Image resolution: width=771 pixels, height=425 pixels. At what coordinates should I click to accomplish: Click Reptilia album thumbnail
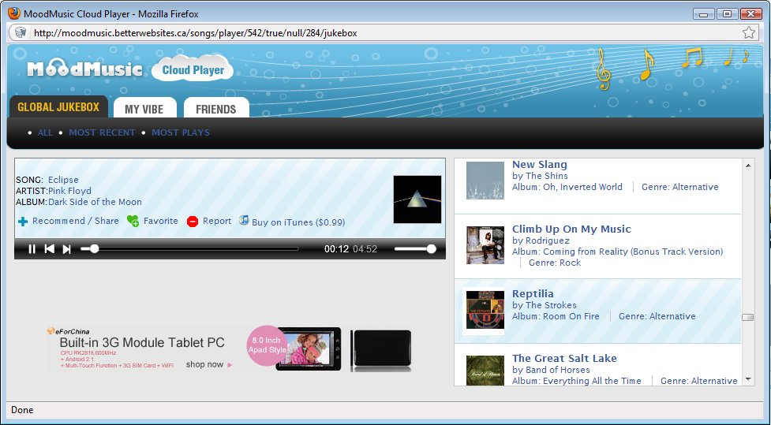485,310
